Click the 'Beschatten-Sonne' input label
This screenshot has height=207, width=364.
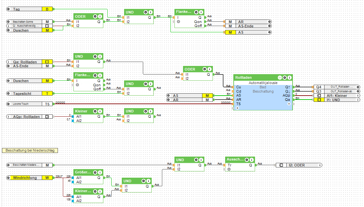click(23, 22)
